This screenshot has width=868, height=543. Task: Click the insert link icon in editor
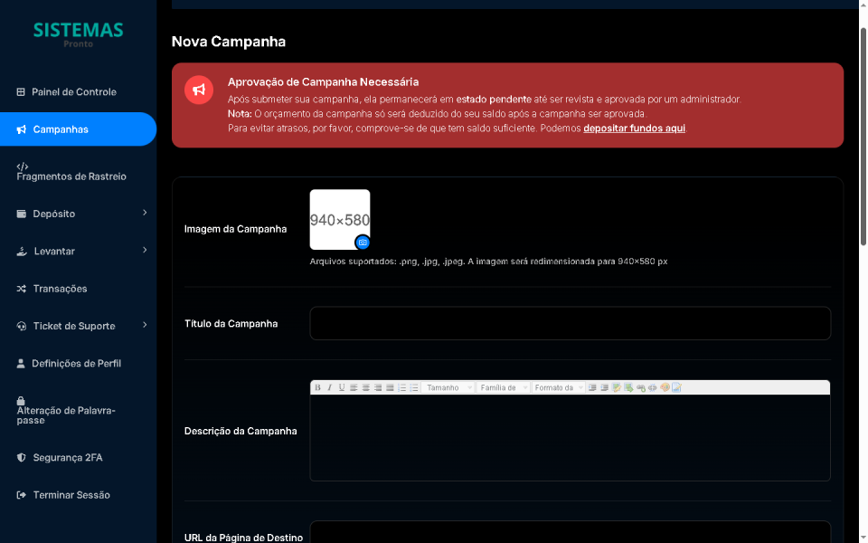[641, 387]
